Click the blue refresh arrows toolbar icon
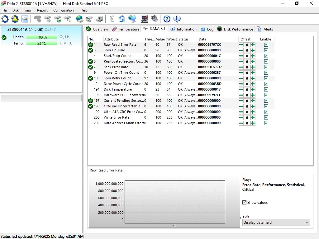This screenshot has height=239, width=319. pyautogui.click(x=5, y=19)
